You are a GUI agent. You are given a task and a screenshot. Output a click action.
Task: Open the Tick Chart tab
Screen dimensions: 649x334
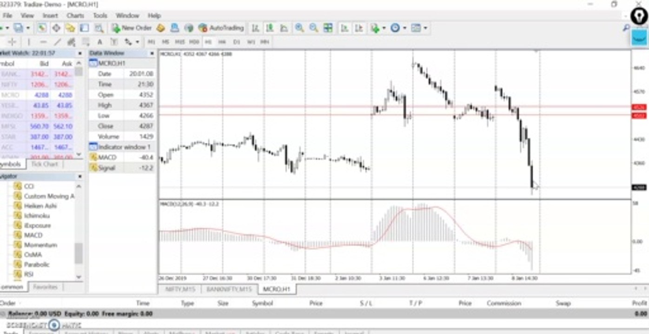point(45,164)
